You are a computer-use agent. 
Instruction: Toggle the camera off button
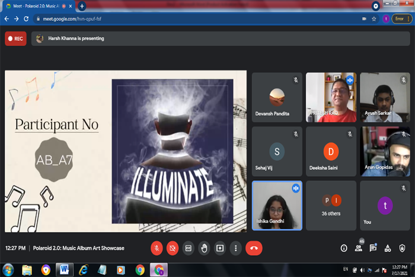173,248
